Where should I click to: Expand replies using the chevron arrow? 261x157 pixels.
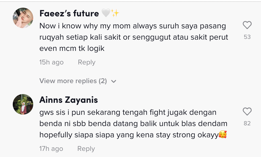(114, 81)
